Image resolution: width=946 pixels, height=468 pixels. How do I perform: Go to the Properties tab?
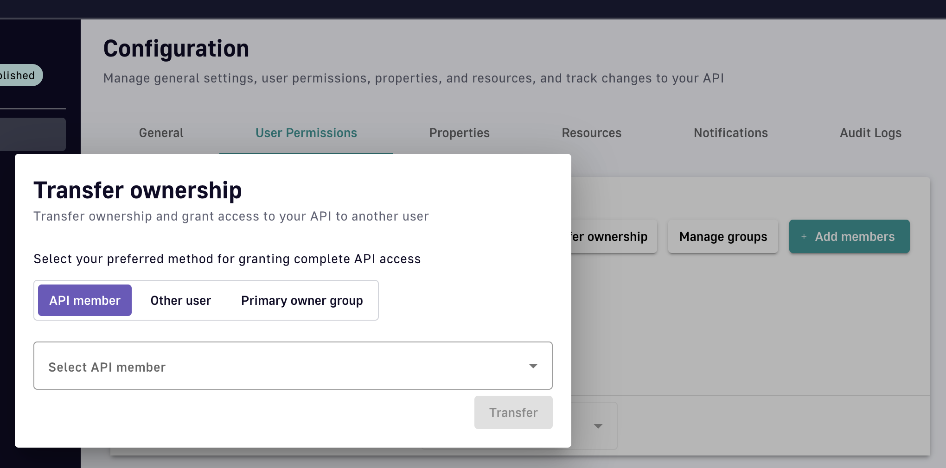(x=459, y=133)
